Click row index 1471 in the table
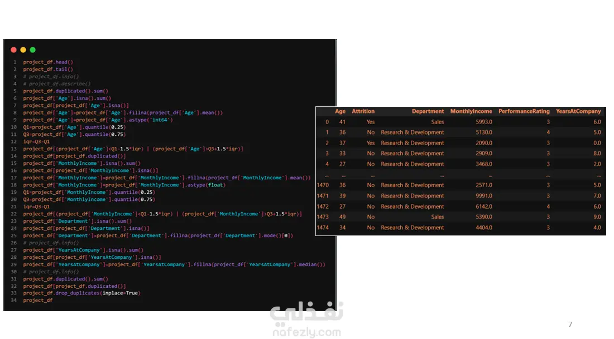This screenshot has height=339, width=614. coord(323,196)
